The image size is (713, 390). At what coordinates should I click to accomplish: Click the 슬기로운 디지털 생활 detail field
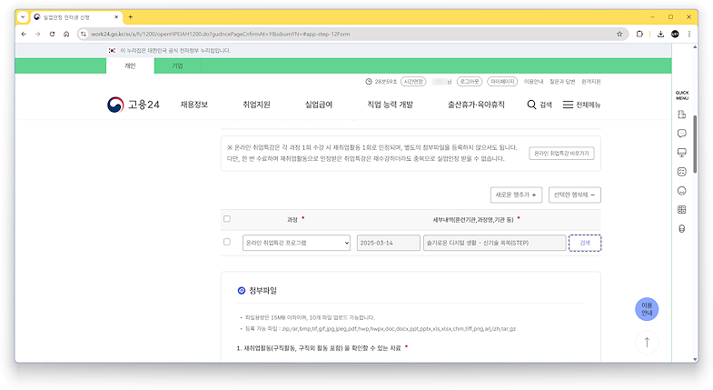pos(494,243)
